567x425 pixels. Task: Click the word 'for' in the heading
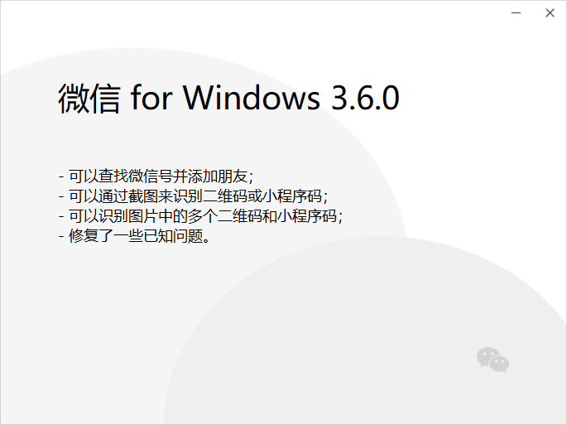[151, 98]
